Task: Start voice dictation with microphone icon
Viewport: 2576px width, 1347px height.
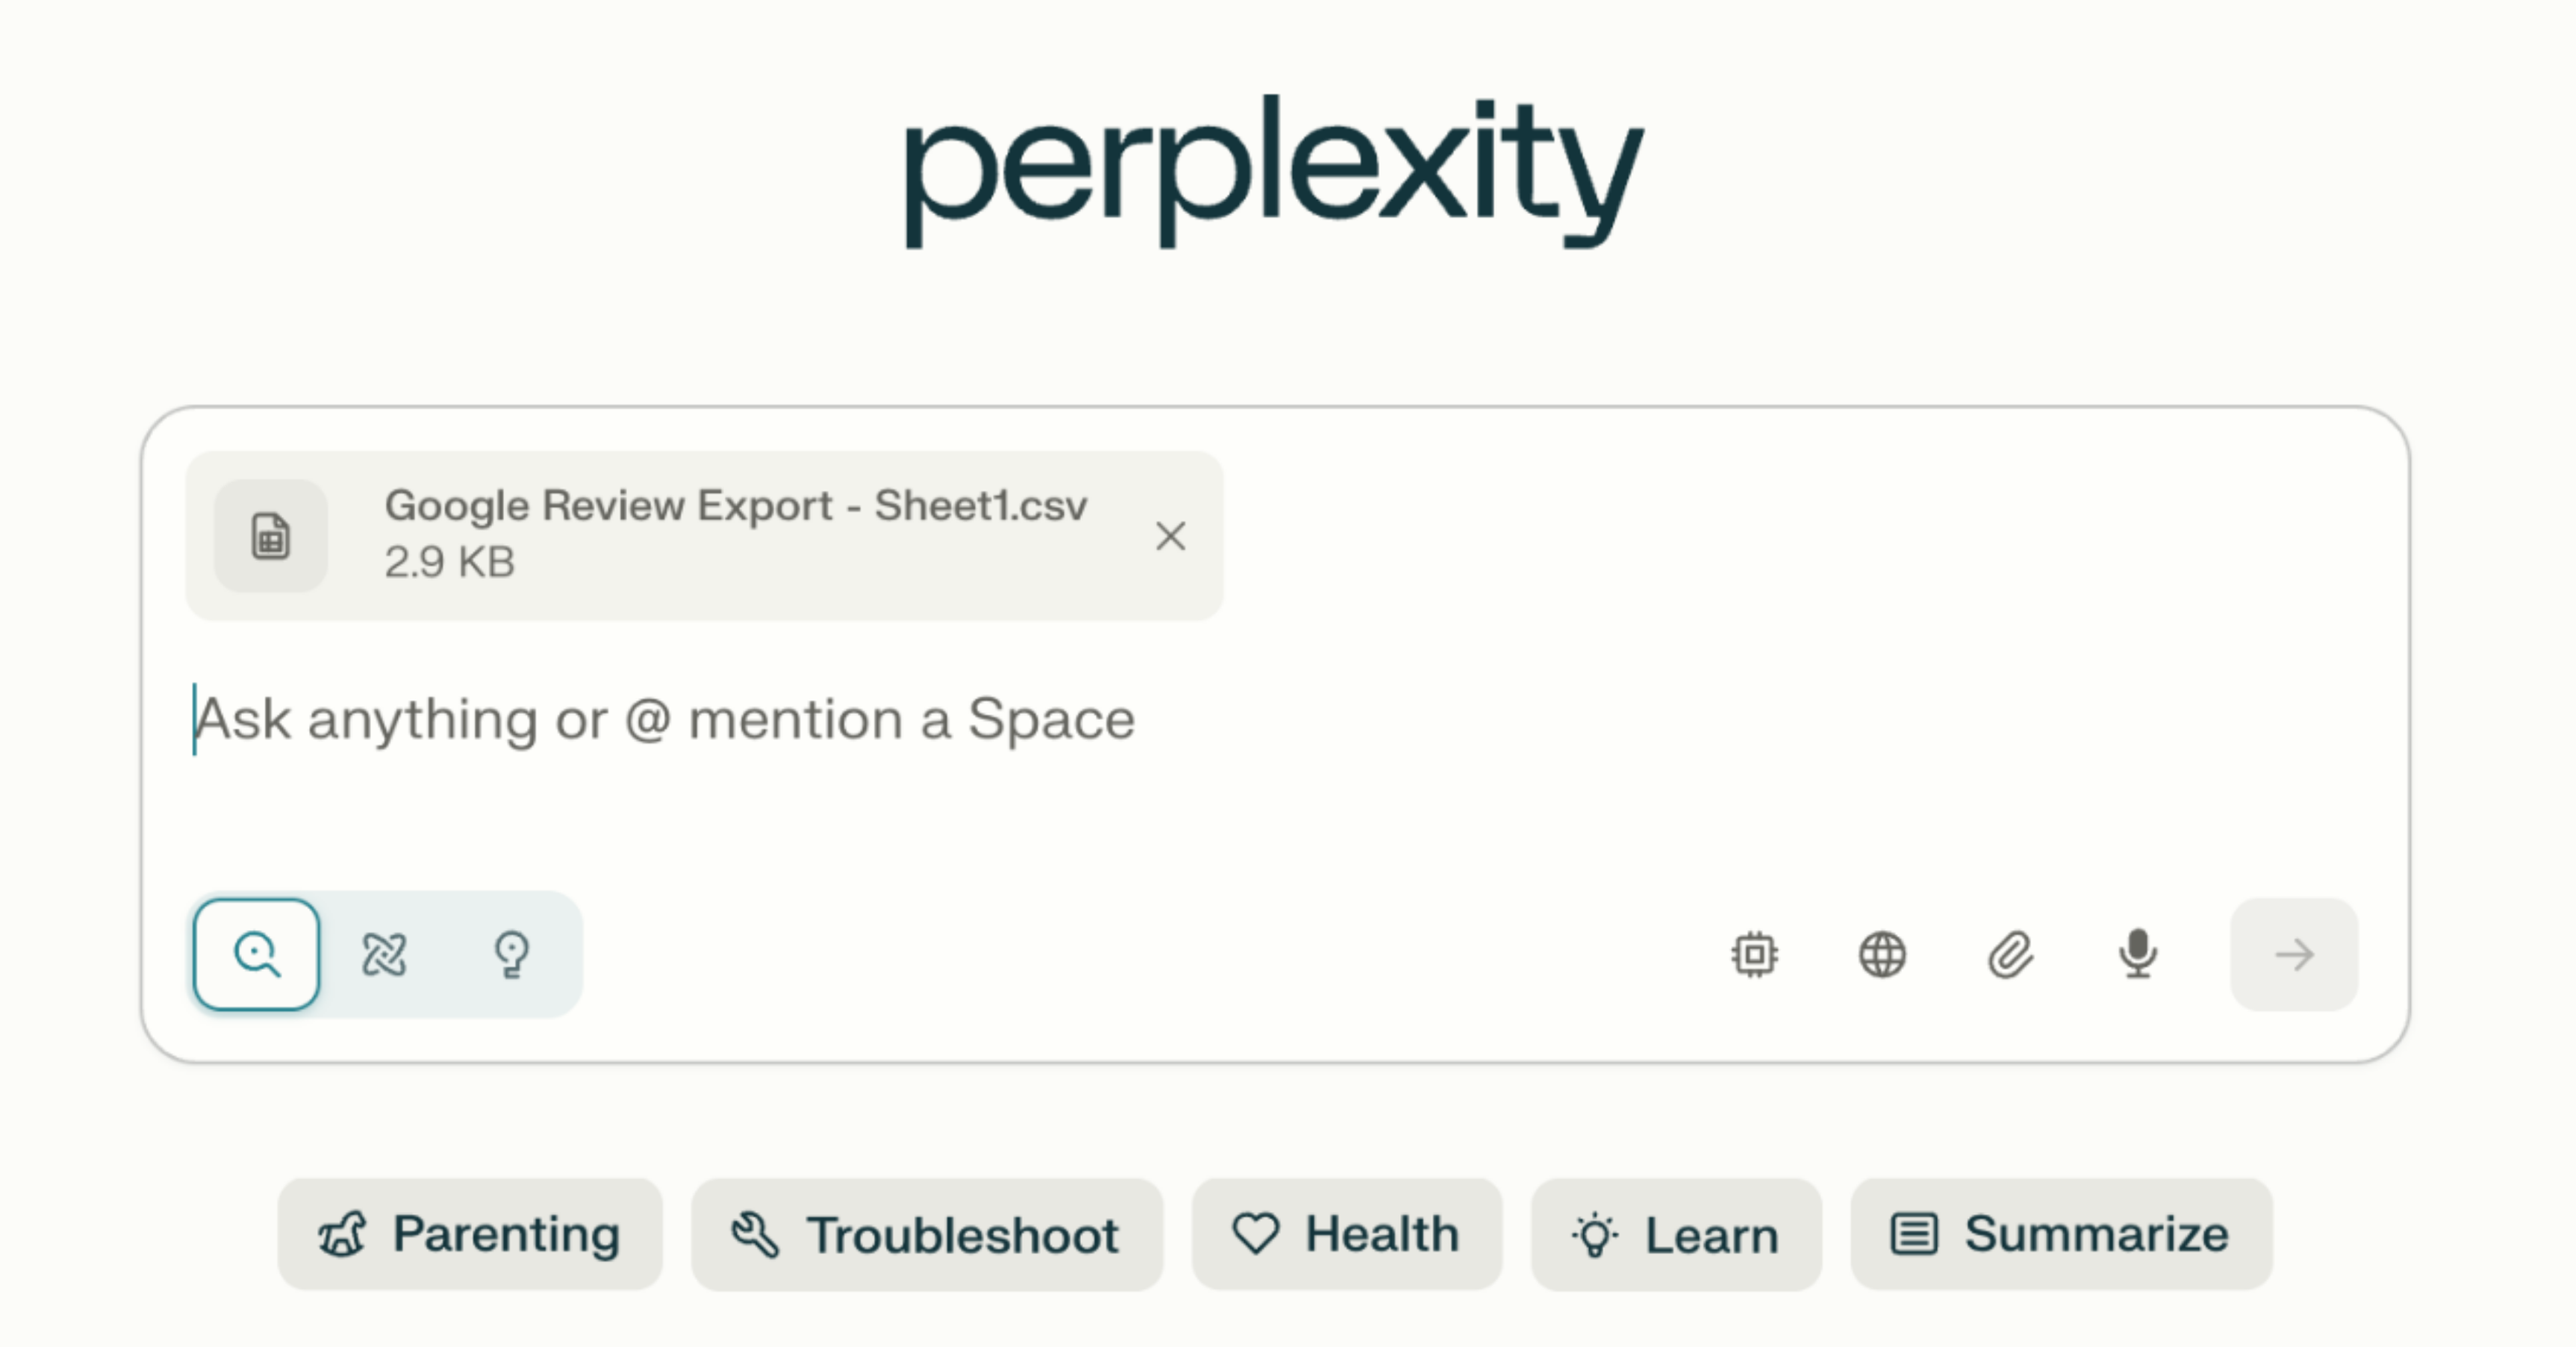Action: click(2138, 954)
